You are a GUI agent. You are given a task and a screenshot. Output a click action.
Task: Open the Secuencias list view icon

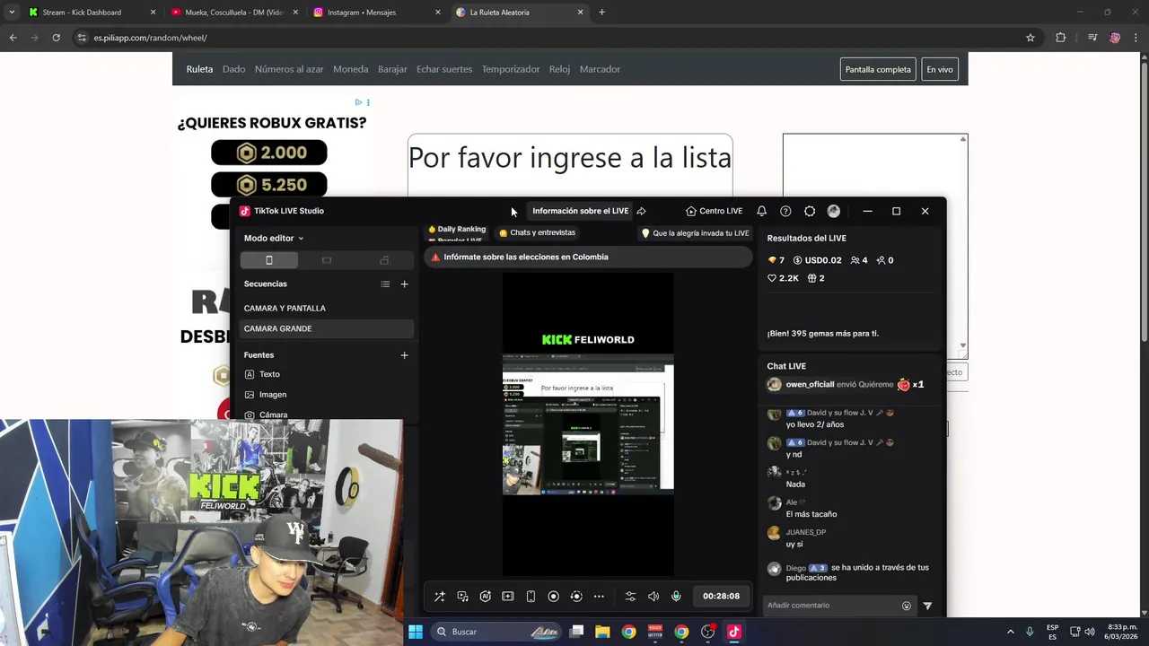point(385,284)
